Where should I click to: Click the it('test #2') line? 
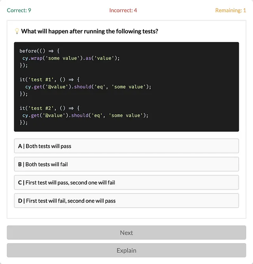[x=50, y=108]
